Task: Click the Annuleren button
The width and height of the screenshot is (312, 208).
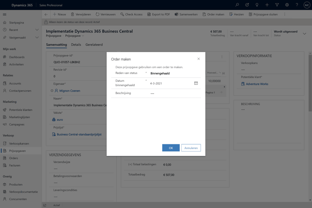Action: coord(191,148)
